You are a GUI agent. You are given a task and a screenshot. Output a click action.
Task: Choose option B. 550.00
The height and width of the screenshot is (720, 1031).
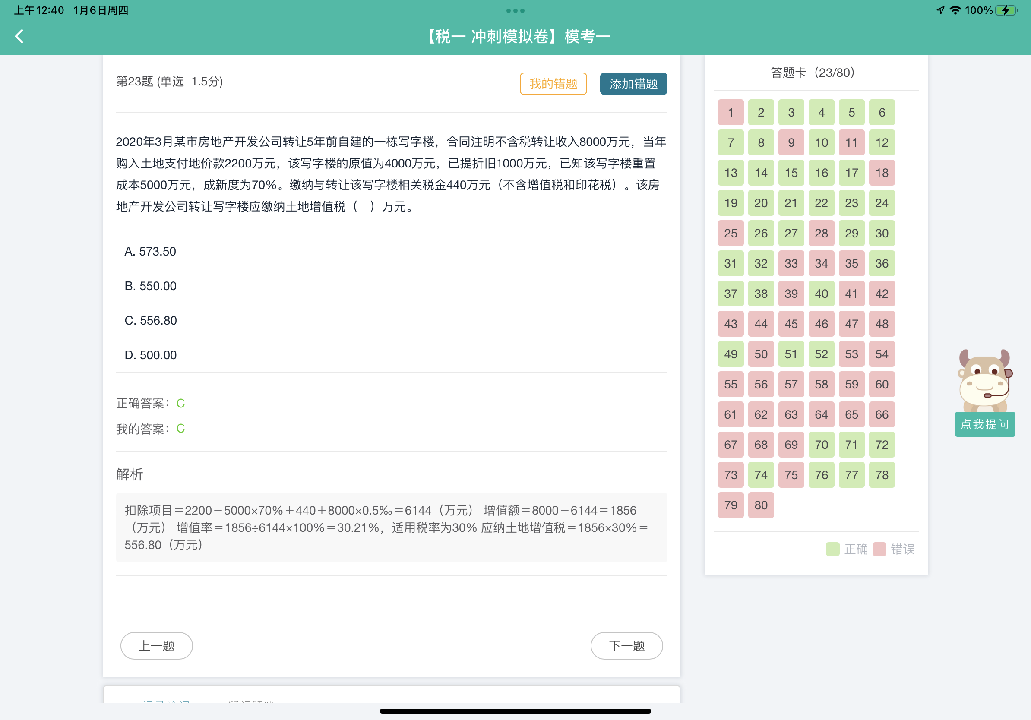pyautogui.click(x=150, y=286)
